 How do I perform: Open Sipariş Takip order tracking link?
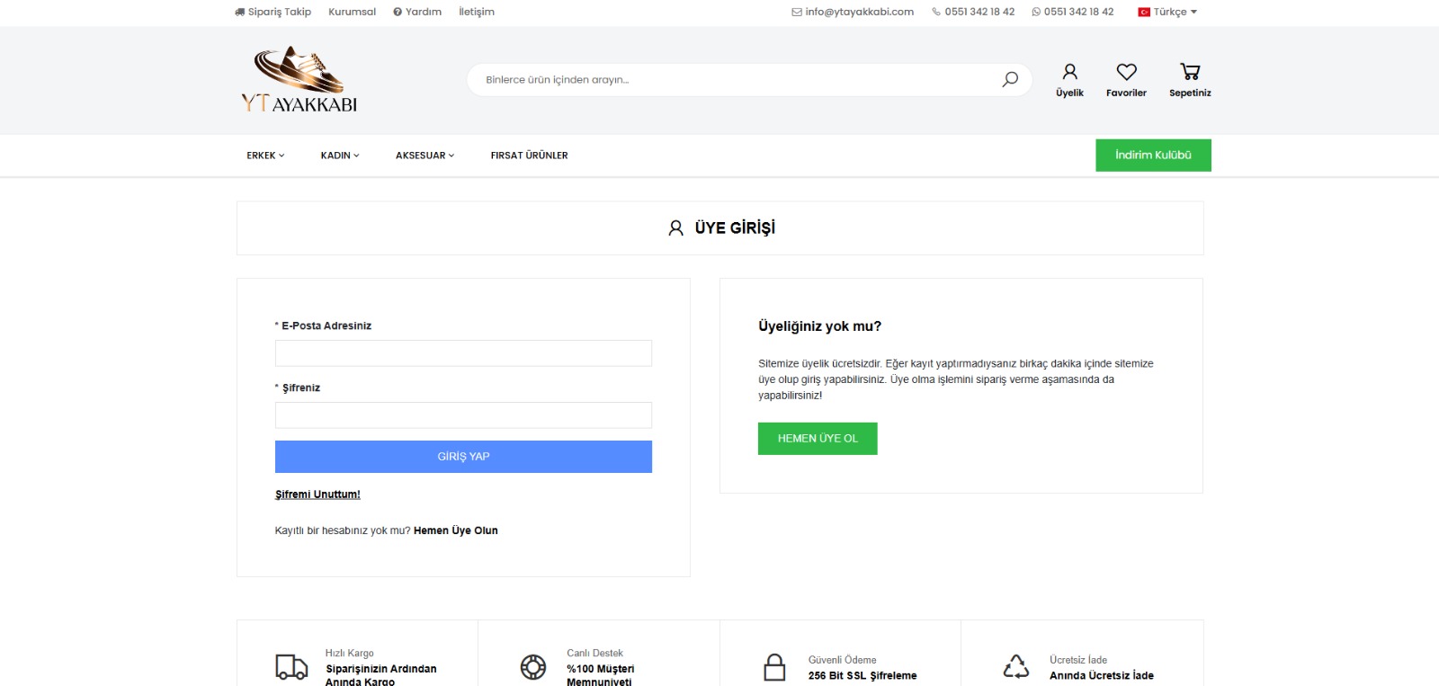(x=273, y=12)
